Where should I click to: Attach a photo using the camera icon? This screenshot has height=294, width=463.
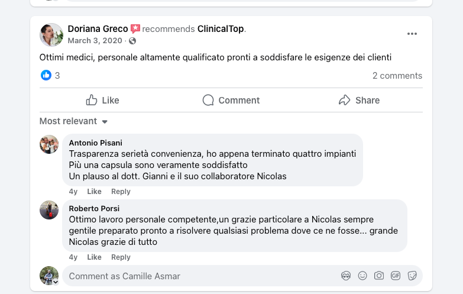click(x=379, y=276)
